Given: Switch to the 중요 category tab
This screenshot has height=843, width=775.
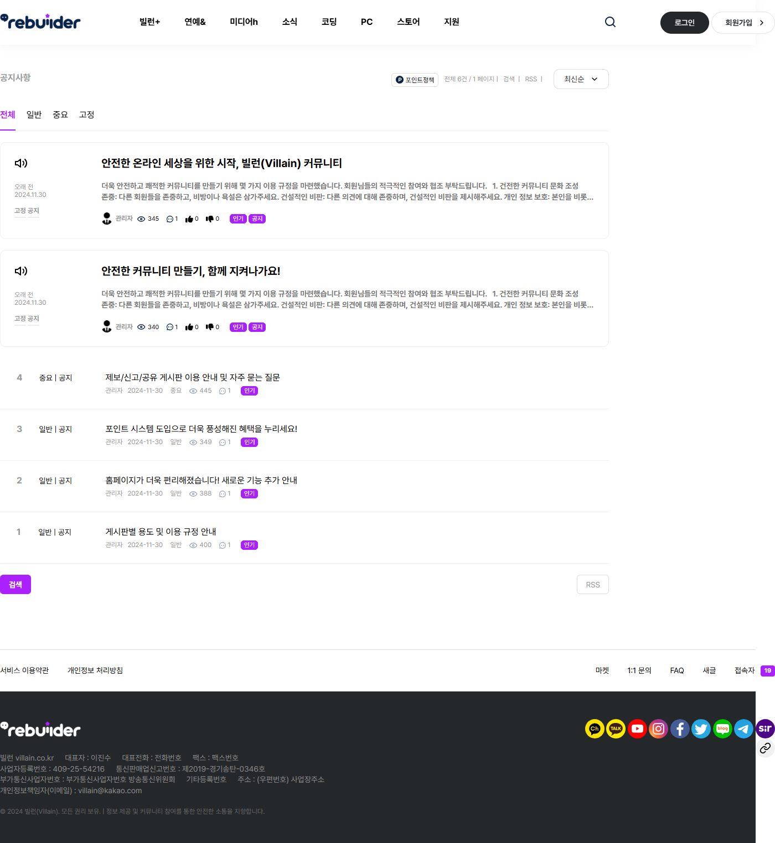Looking at the screenshot, I should 60,115.
